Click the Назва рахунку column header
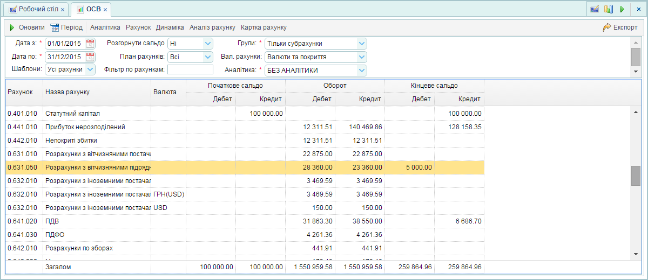648x280 pixels. [x=97, y=93]
